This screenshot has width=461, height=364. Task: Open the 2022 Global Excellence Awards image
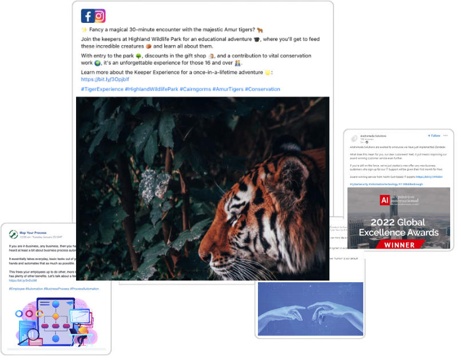(x=399, y=219)
